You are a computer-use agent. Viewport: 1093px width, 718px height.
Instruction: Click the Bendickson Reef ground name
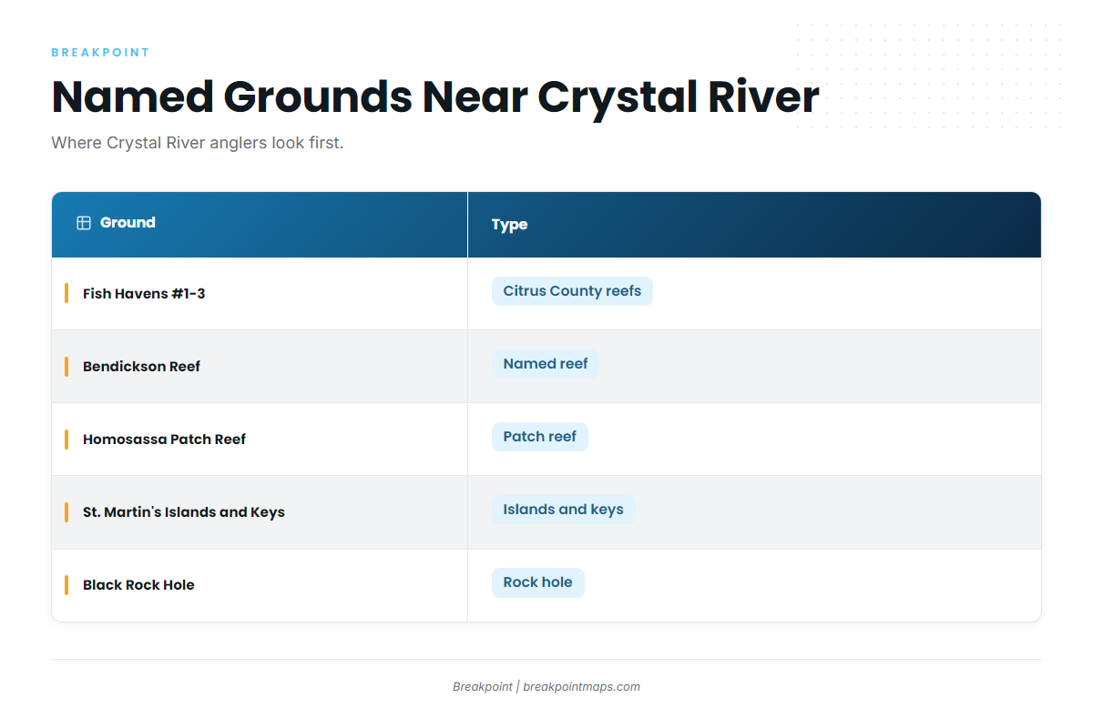pos(141,366)
